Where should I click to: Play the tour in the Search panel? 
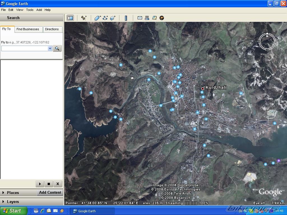pos(40,184)
